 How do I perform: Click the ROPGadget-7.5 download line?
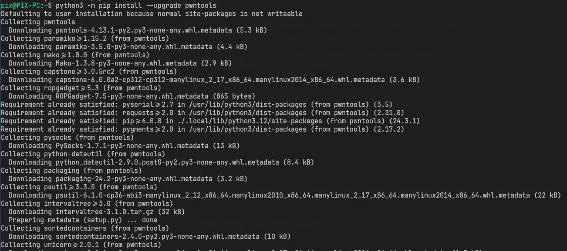tap(132, 96)
